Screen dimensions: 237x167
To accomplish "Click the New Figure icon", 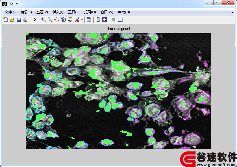I will coord(5,20).
